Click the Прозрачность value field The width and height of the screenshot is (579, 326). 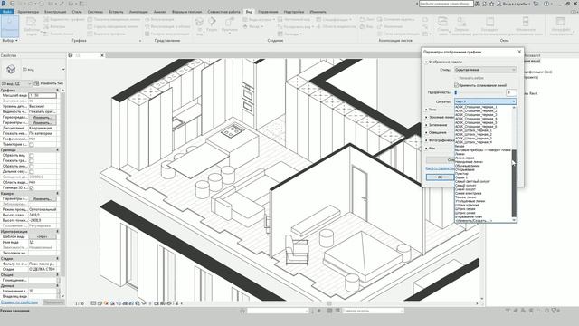[511, 92]
